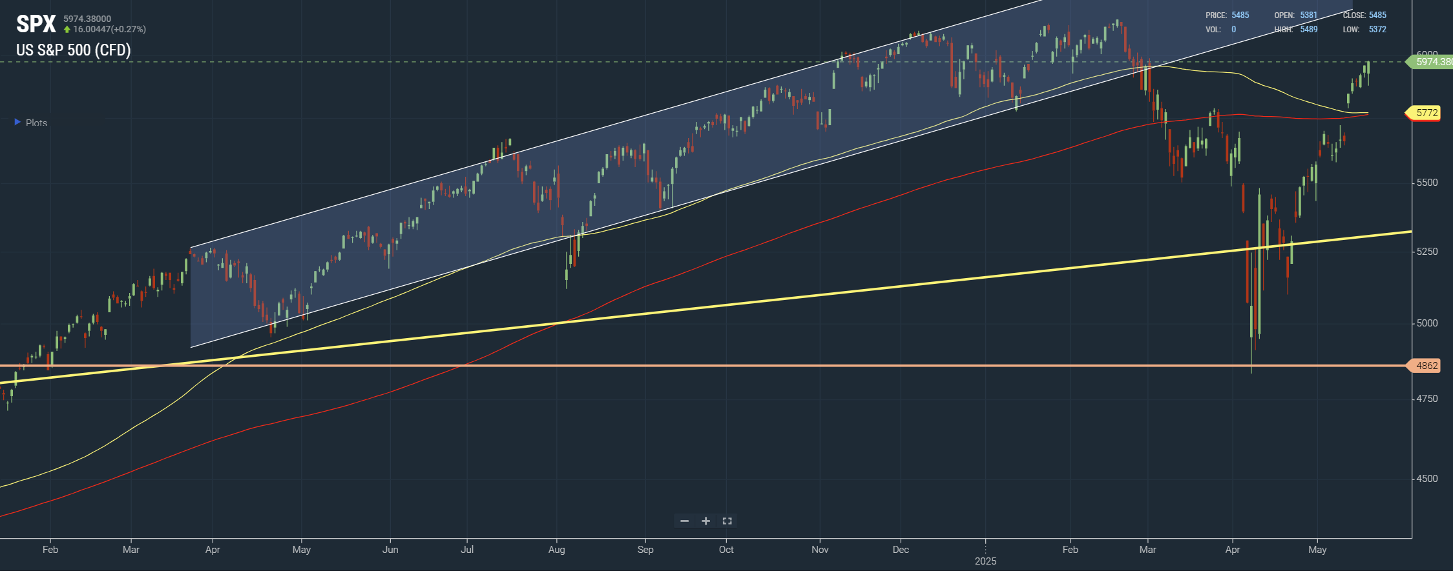
Task: Click the yellow 5772 price tag
Action: (1425, 113)
